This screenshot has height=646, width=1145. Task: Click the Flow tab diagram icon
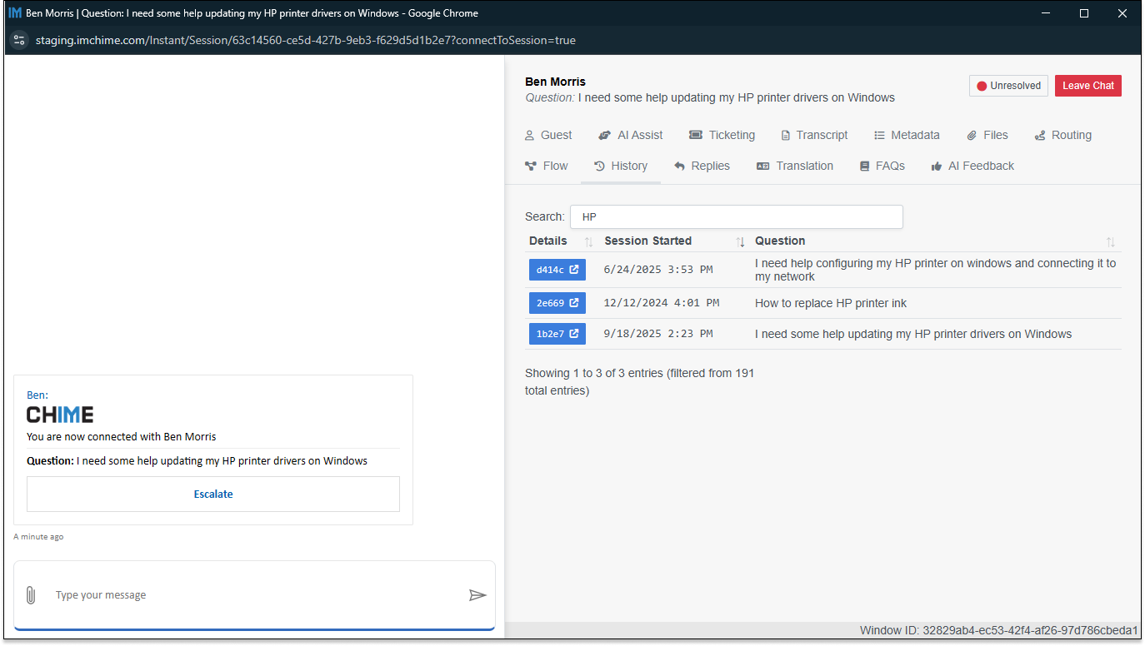531,166
